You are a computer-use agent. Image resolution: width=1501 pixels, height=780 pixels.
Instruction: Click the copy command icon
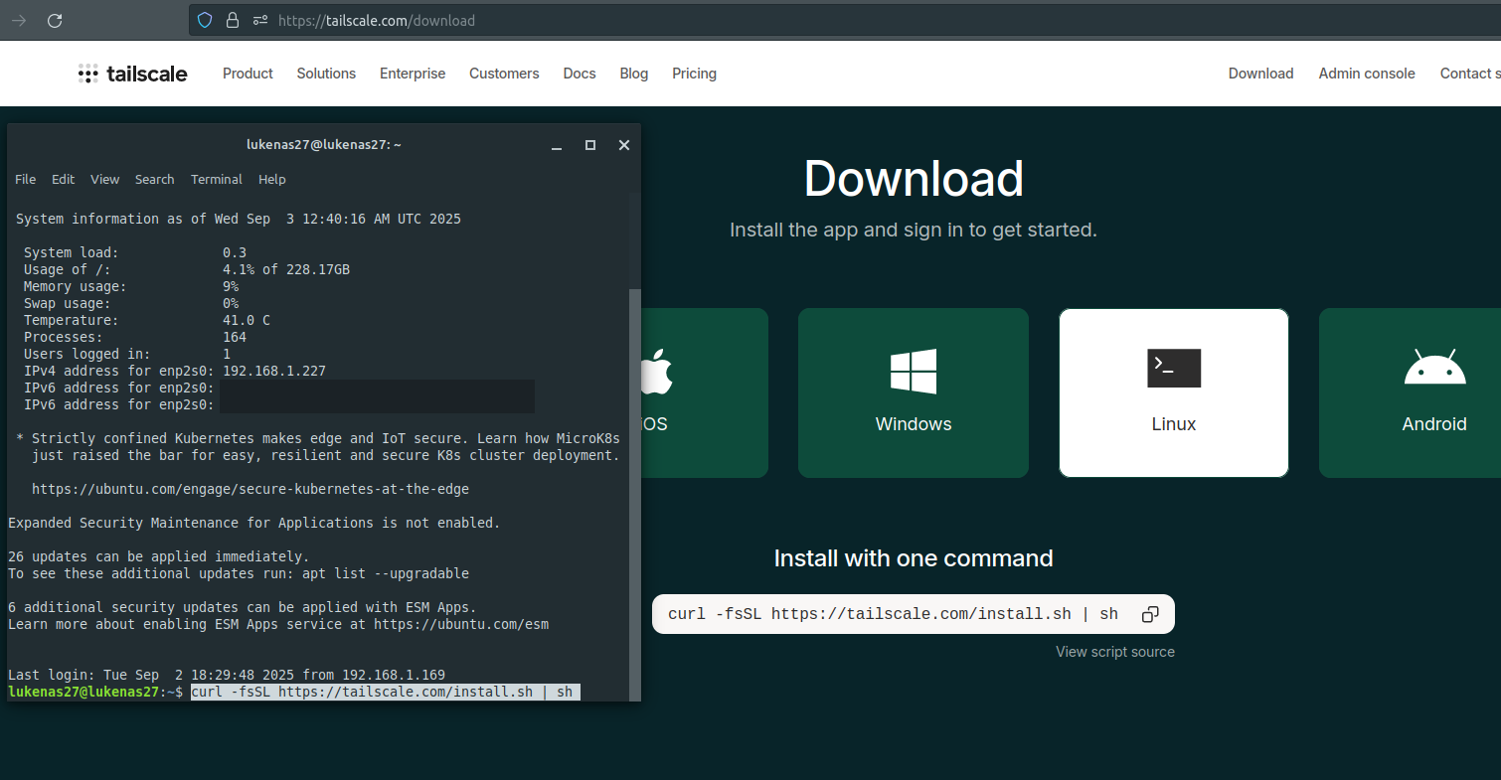pyautogui.click(x=1150, y=614)
